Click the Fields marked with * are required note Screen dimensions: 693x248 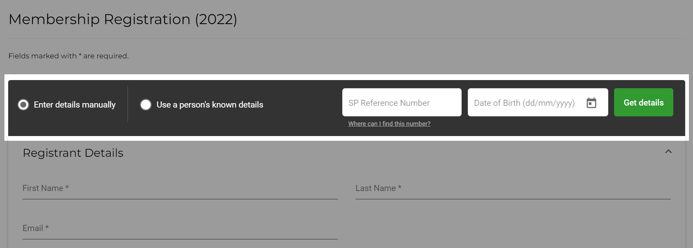tap(69, 56)
